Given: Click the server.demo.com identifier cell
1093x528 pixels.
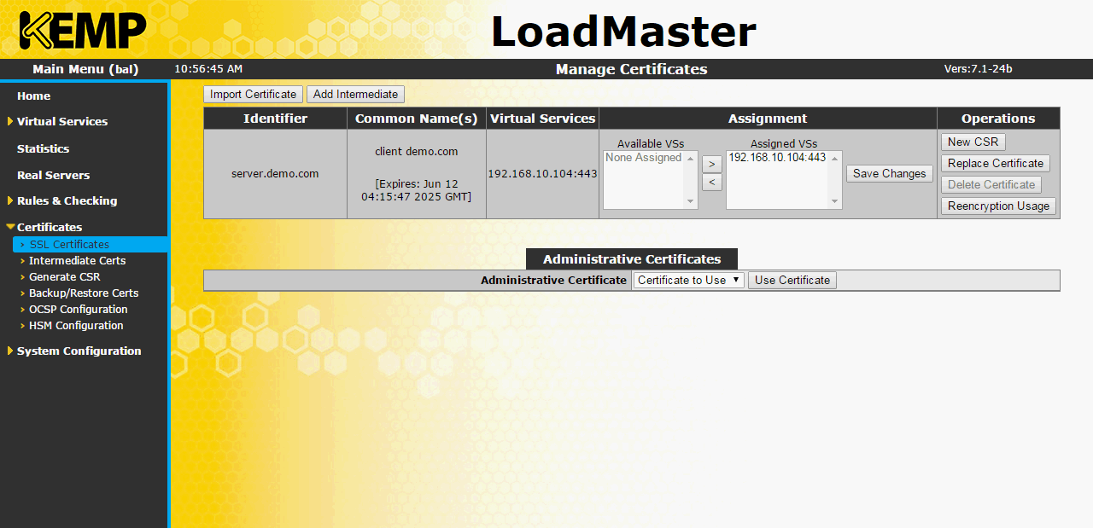Looking at the screenshot, I should pyautogui.click(x=275, y=173).
